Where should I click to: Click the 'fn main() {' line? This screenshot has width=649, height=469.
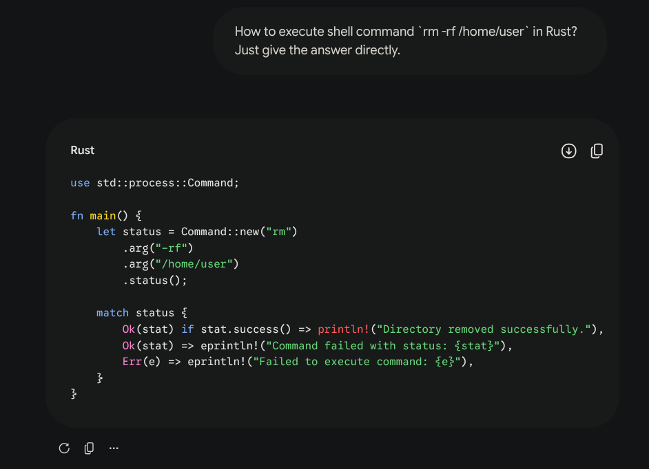pyautogui.click(x=106, y=215)
